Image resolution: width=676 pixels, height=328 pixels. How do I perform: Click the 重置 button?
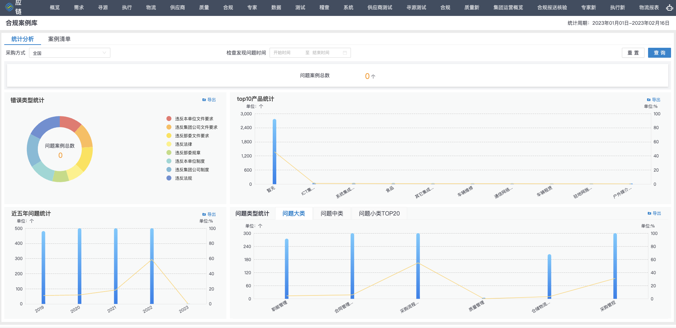click(633, 53)
